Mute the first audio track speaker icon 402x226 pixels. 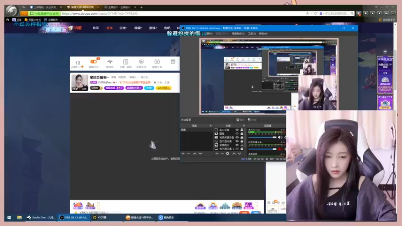pos(280,137)
